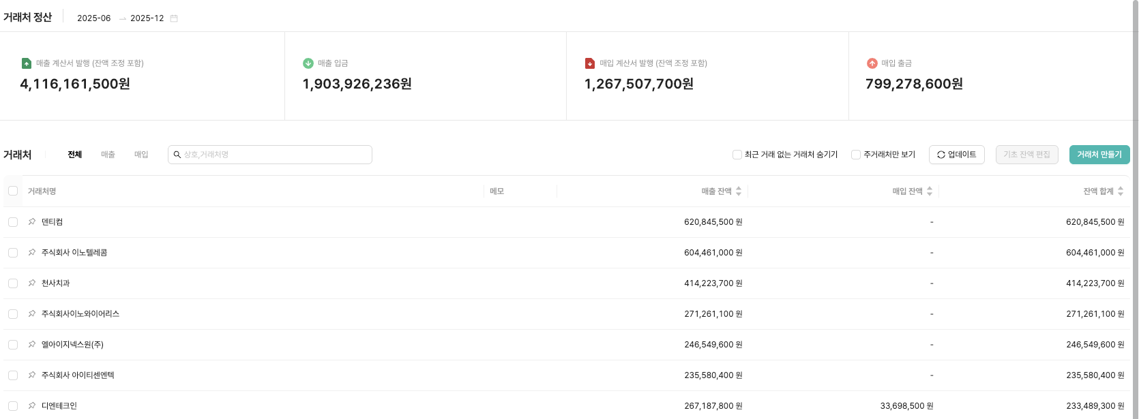Sort by 매출 잔액 column arrows
Screen dimensions: 1139x419
click(x=739, y=191)
